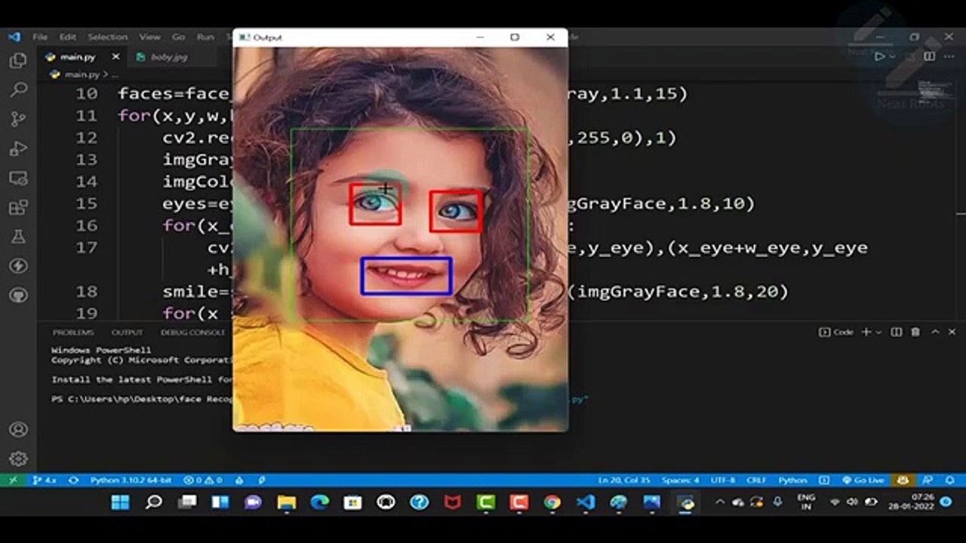Open Microsoft Edge from taskbar
The height and width of the screenshot is (543, 966).
point(319,502)
